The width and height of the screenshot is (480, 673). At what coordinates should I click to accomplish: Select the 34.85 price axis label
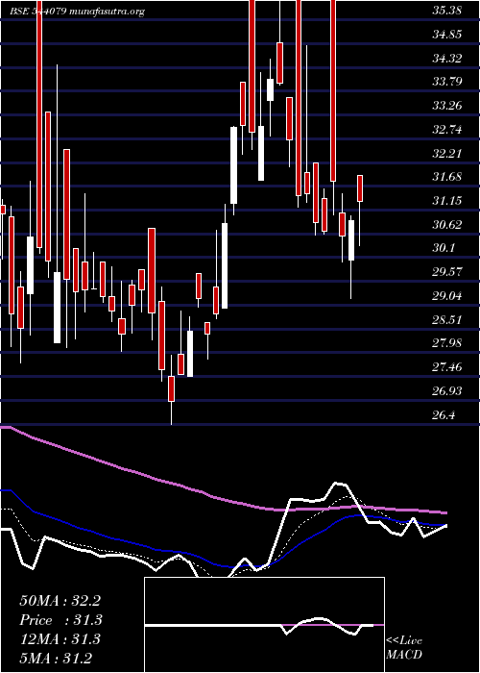[447, 34]
